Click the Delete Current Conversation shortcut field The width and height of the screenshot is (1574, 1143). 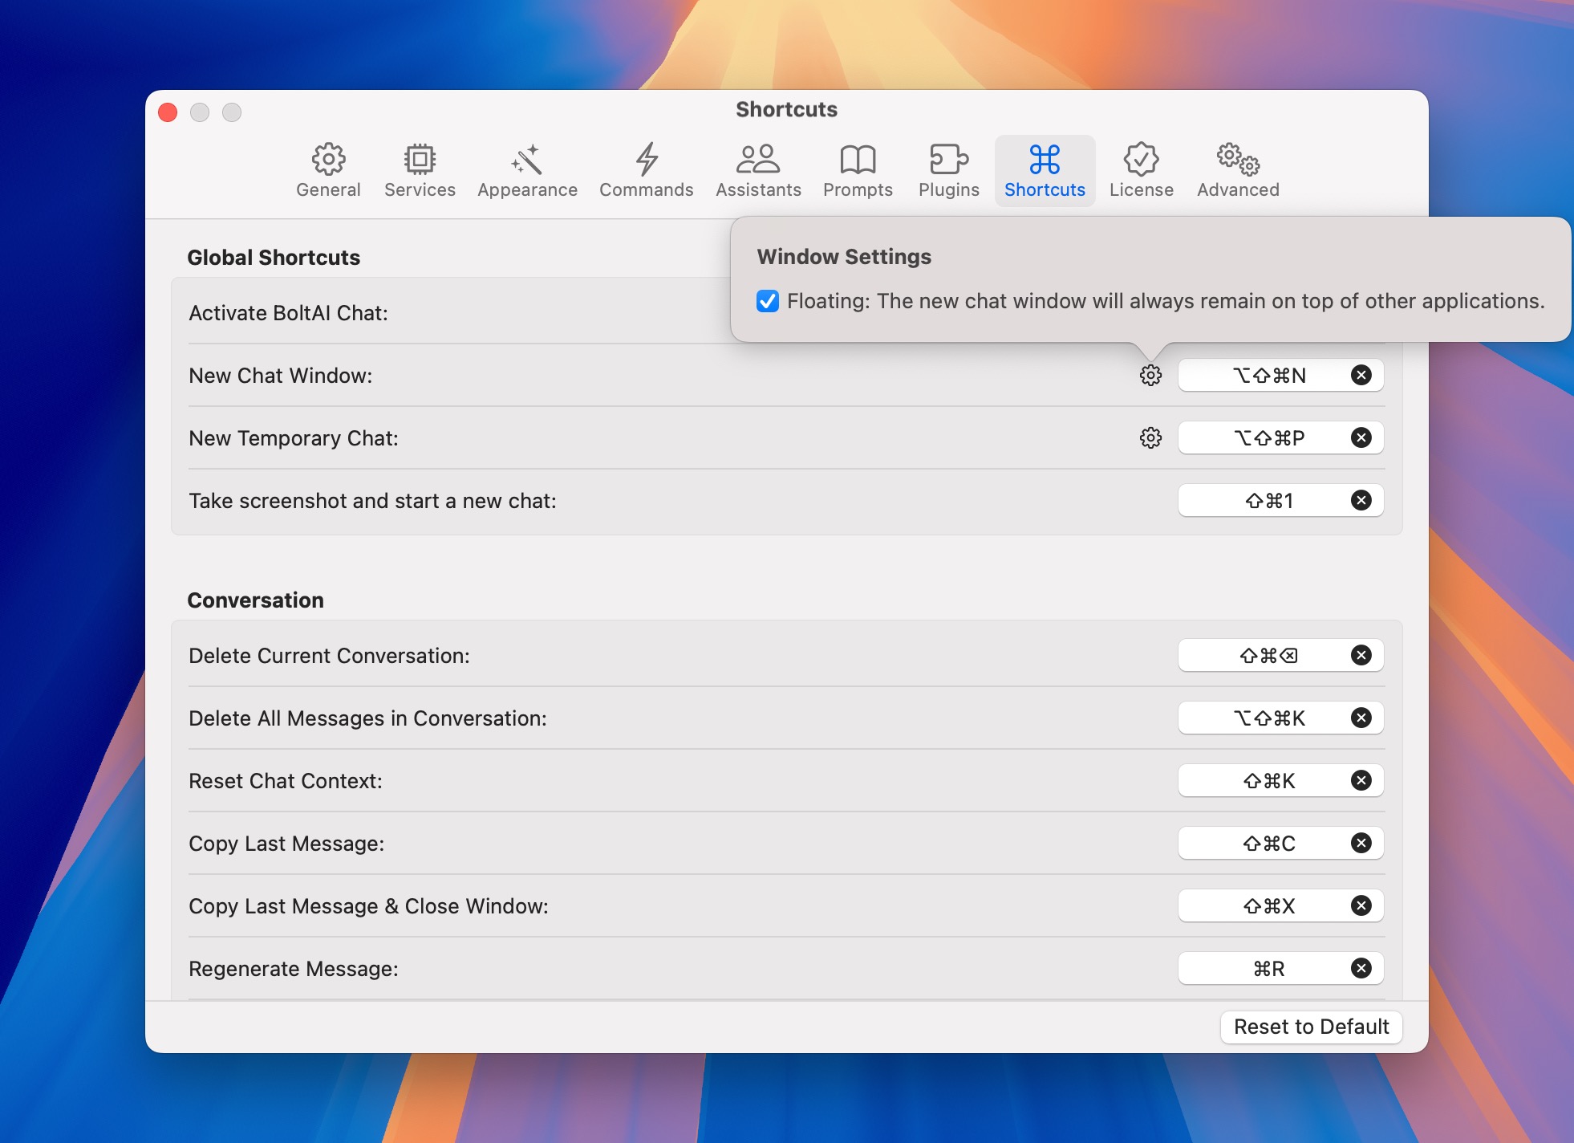click(1268, 656)
